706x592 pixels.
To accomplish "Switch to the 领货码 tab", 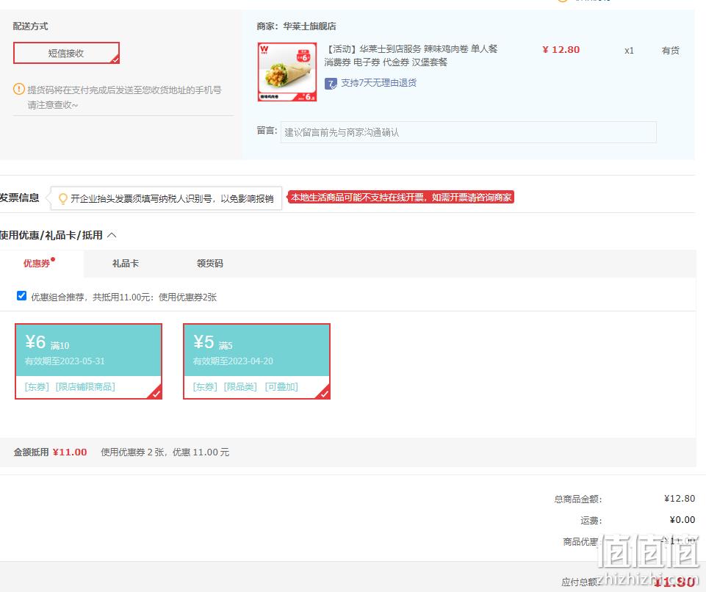I will [210, 264].
